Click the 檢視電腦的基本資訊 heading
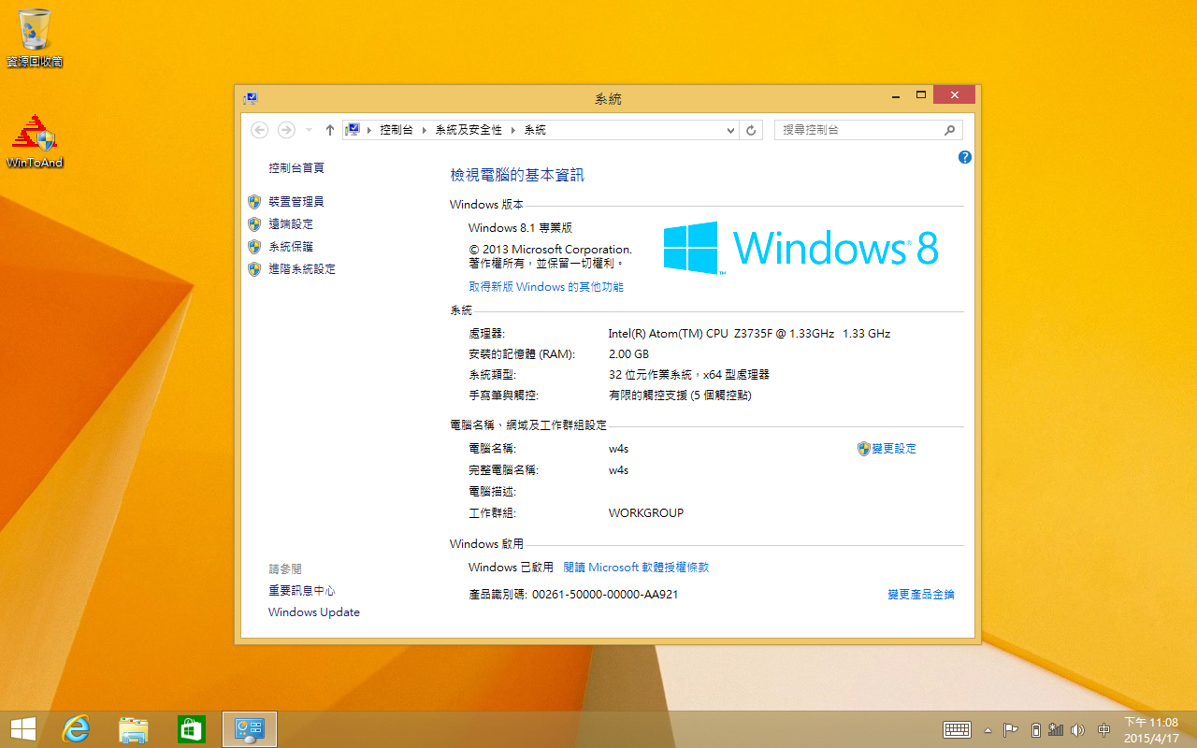 [517, 176]
